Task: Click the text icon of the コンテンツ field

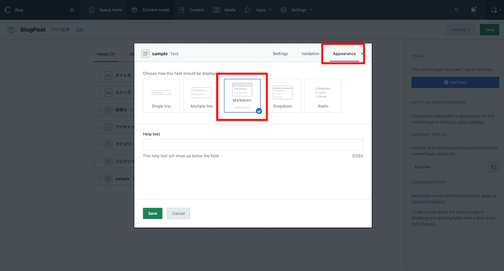Action: [x=109, y=162]
